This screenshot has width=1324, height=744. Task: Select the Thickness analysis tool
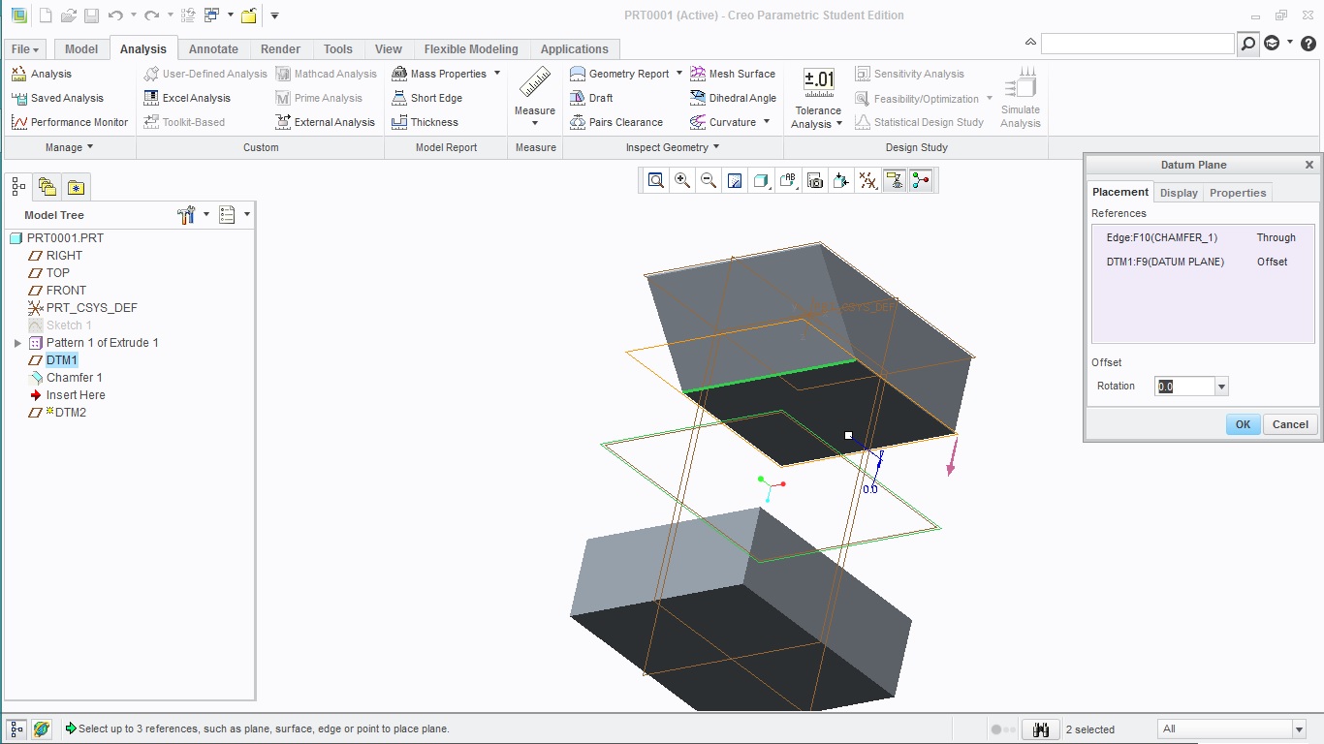pos(425,122)
